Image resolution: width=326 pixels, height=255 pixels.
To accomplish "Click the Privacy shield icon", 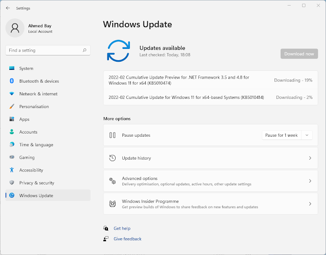I will click(x=12, y=183).
